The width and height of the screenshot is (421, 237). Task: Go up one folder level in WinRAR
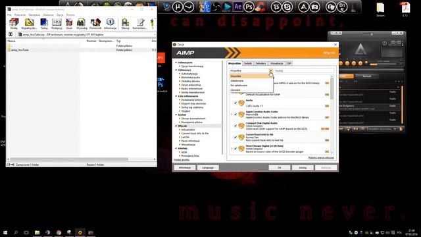click(11, 34)
